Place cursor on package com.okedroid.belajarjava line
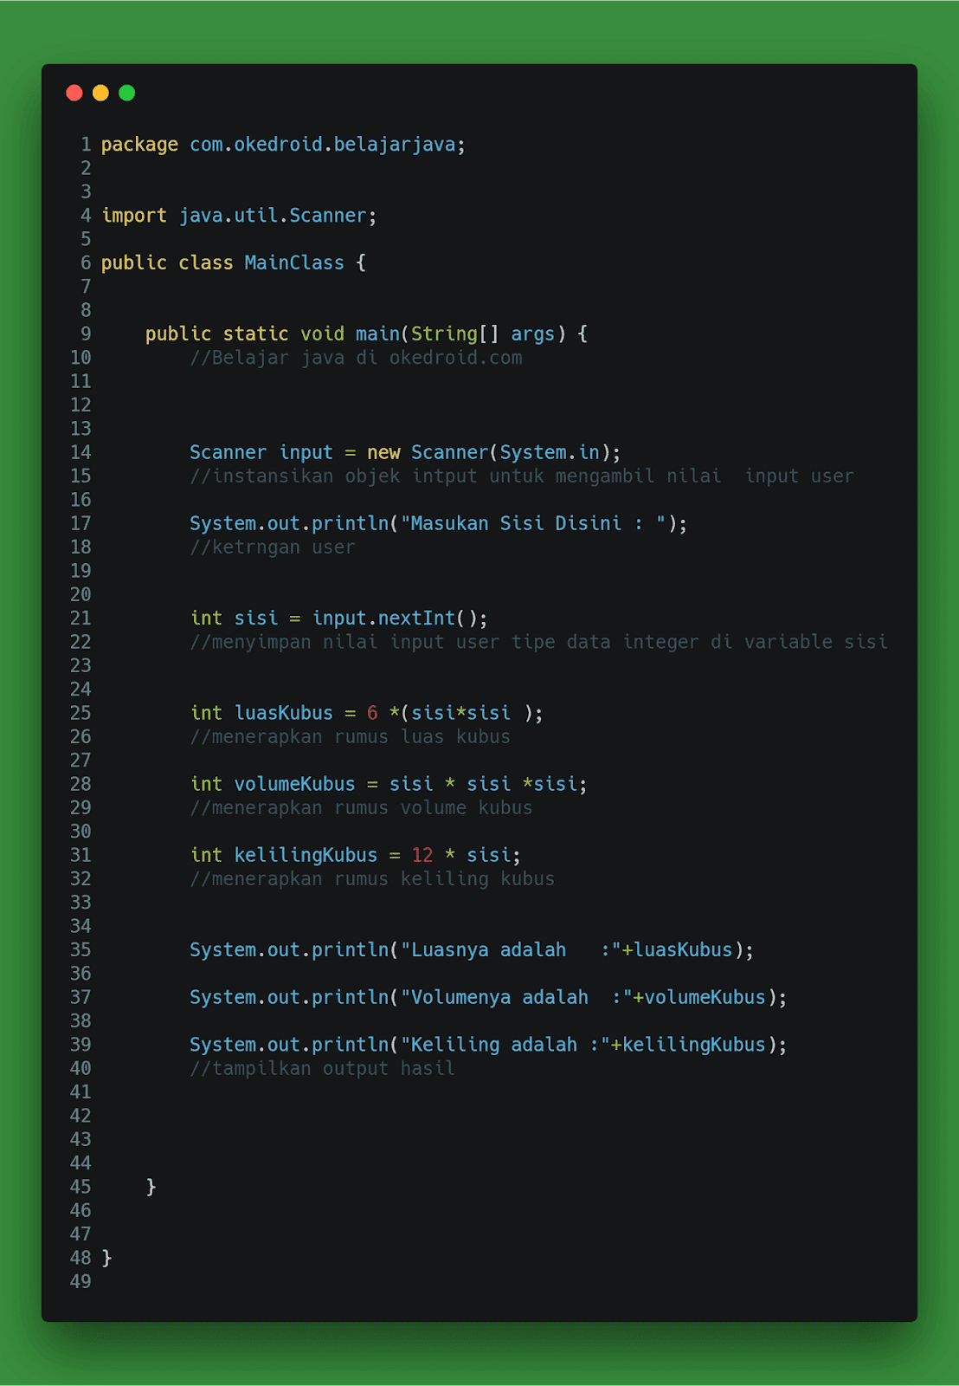This screenshot has width=959, height=1386. click(x=283, y=145)
